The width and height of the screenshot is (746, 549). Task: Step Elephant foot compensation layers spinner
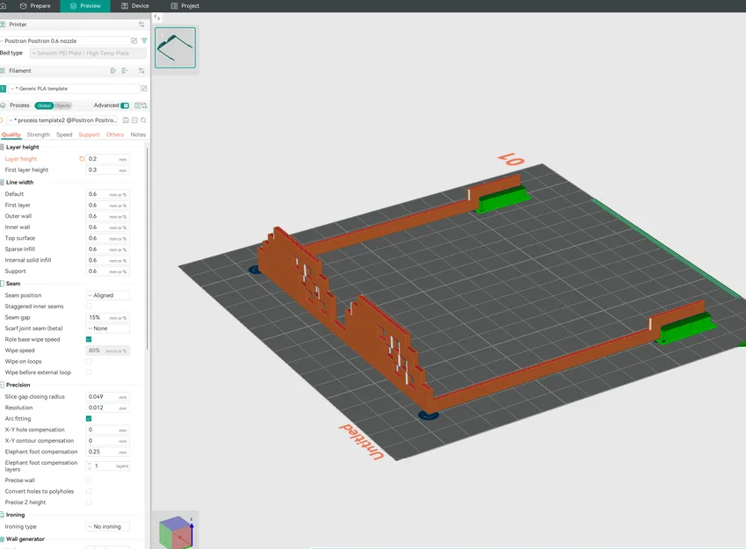[90, 466]
